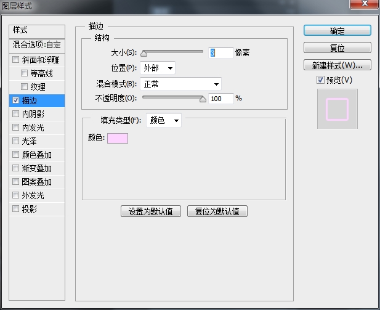380x310 pixels.
Task: Click the 不透明度 slider handle
Action: point(203,99)
